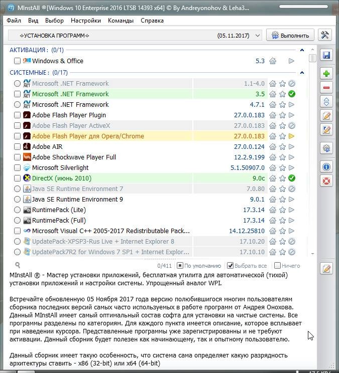The image size is (339, 373).
Task: Open the Команды menu
Action: (x=121, y=21)
